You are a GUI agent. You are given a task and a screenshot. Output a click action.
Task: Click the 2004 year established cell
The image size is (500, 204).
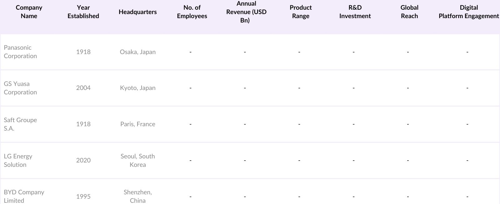click(x=83, y=88)
